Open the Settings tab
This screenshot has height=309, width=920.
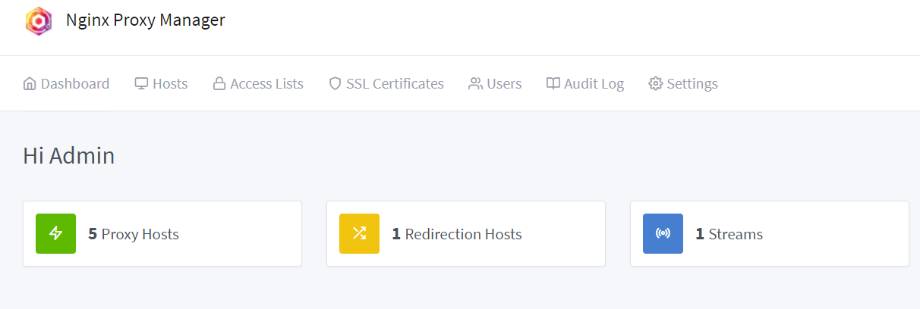click(x=692, y=84)
